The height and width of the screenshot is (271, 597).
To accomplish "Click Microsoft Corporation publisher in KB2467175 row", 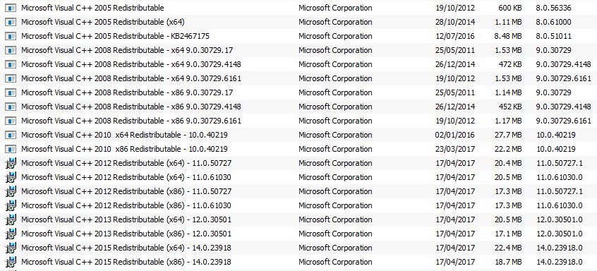I will pyautogui.click(x=335, y=36).
